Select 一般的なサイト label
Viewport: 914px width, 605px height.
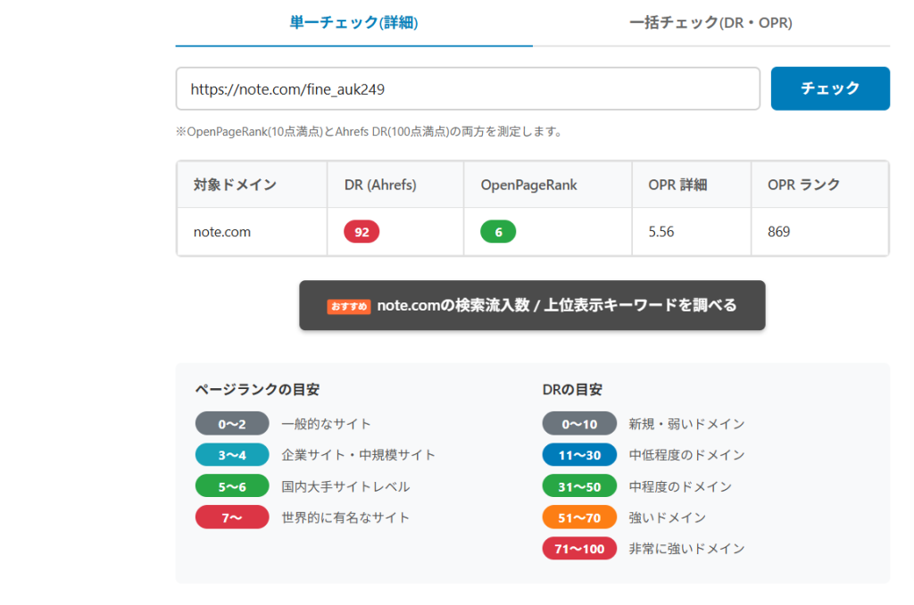pos(326,424)
